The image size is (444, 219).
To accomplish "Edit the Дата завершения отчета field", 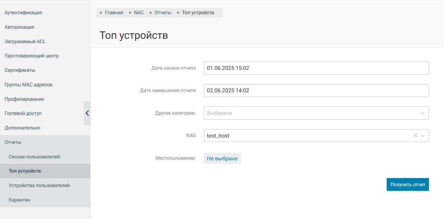I will pyautogui.click(x=316, y=91).
